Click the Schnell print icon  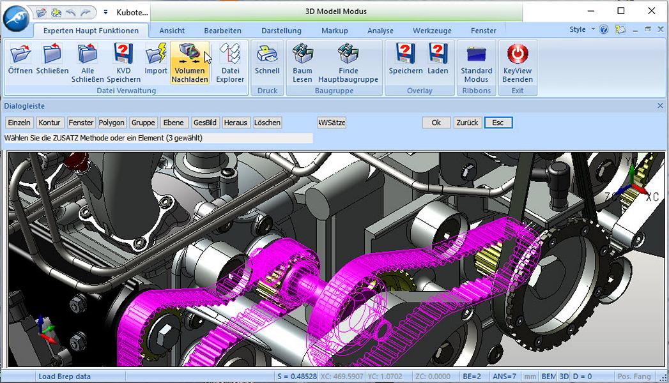pos(267,54)
